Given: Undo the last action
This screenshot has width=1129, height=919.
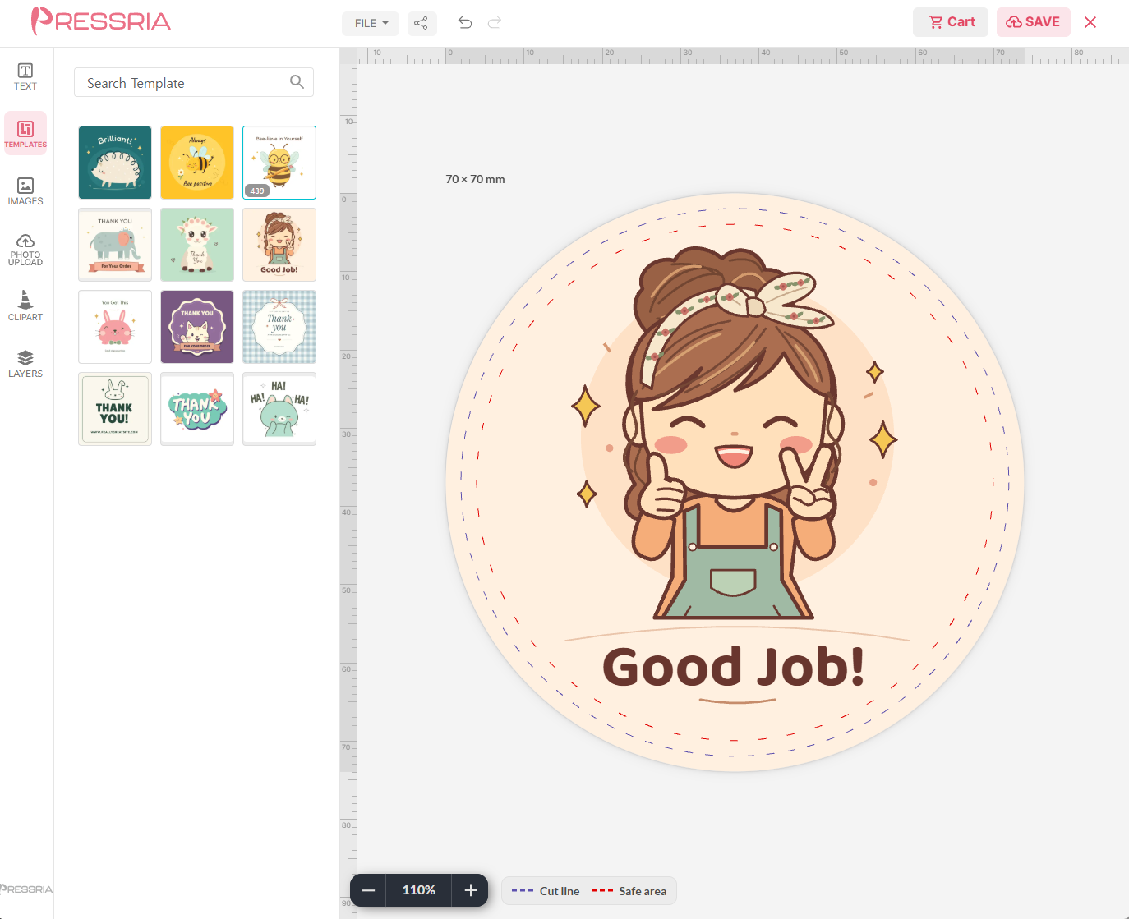Looking at the screenshot, I should tap(465, 23).
